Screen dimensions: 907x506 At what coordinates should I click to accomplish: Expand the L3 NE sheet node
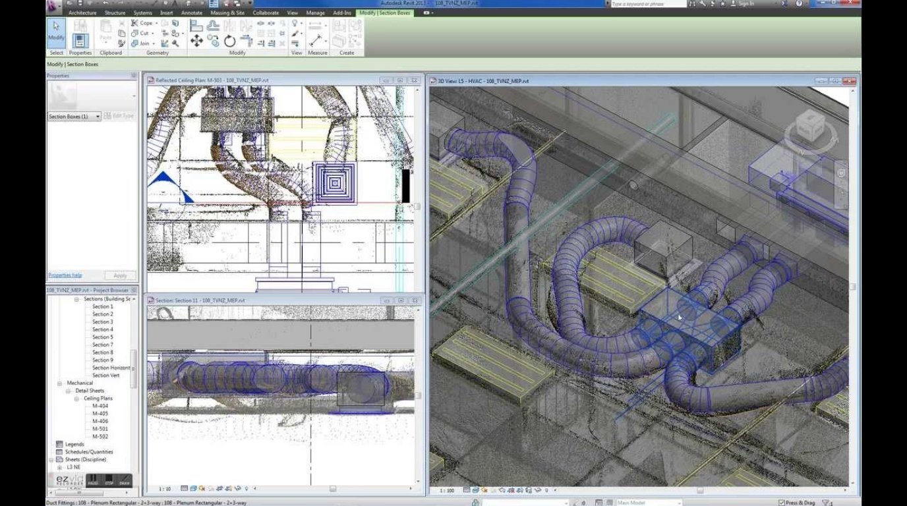click(x=59, y=467)
